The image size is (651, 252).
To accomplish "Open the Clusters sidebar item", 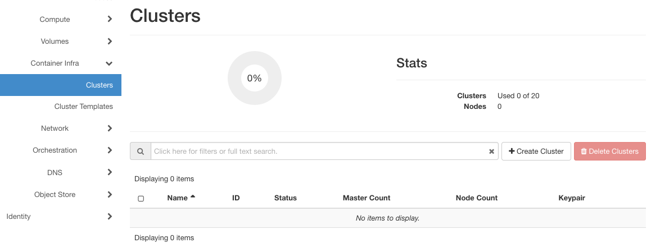I will [99, 85].
